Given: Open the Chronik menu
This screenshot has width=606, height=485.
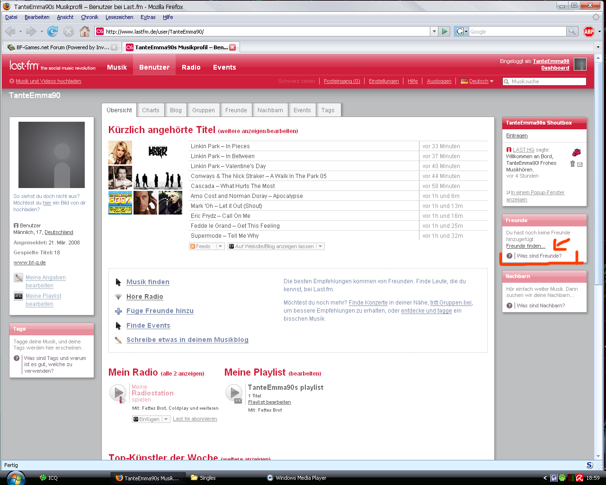Looking at the screenshot, I should tap(89, 17).
